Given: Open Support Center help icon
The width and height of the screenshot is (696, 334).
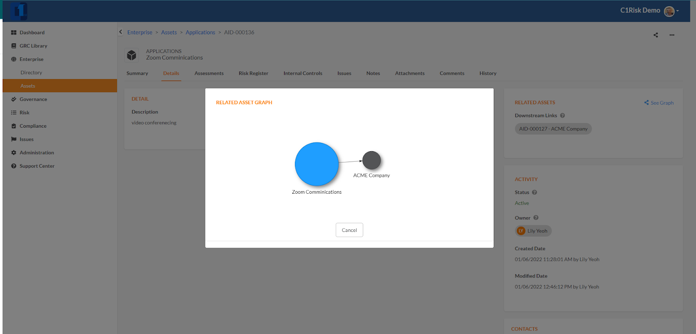Looking at the screenshot, I should [14, 166].
